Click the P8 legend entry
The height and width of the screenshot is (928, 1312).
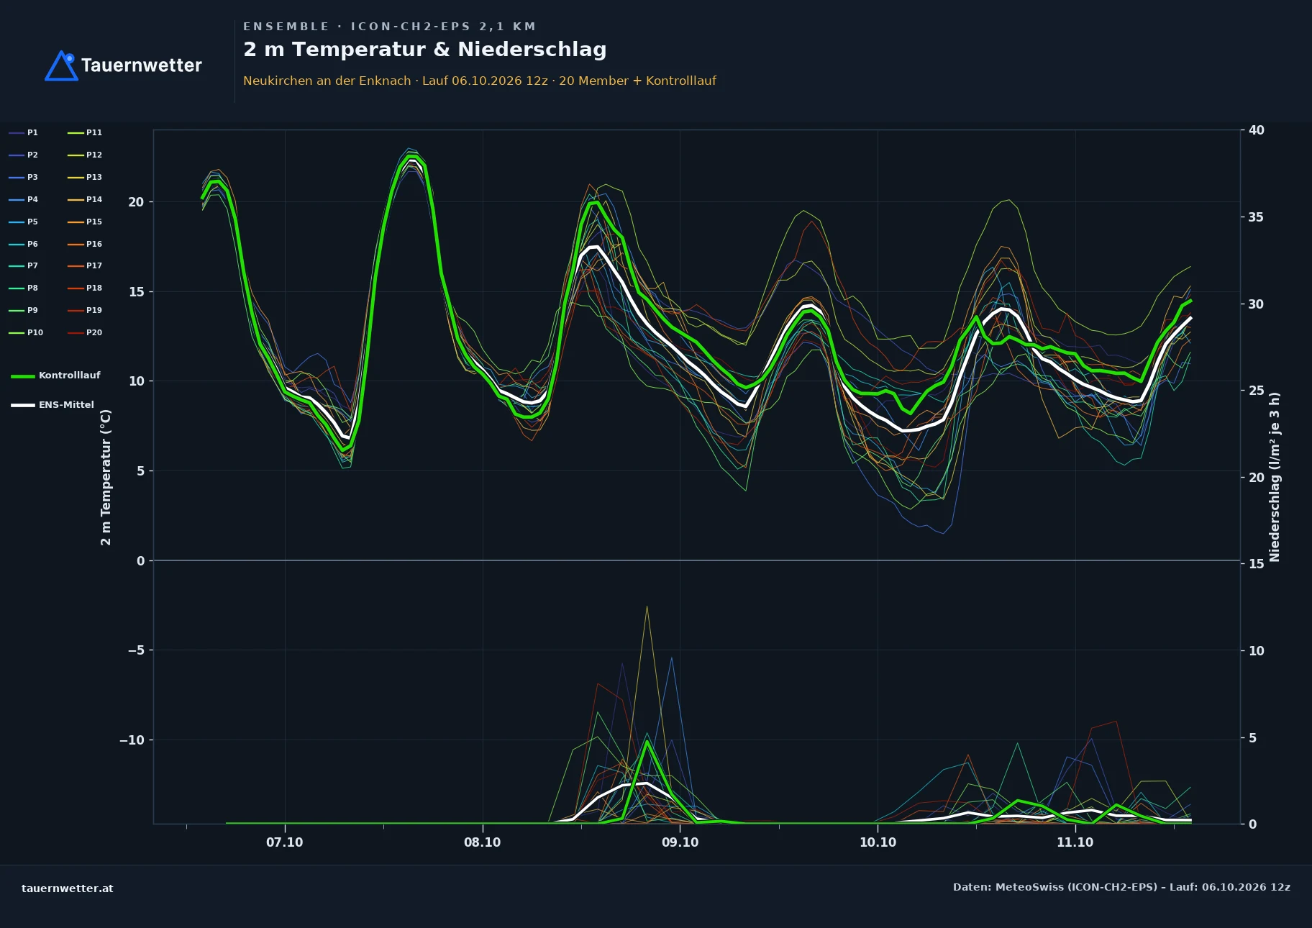click(x=24, y=288)
